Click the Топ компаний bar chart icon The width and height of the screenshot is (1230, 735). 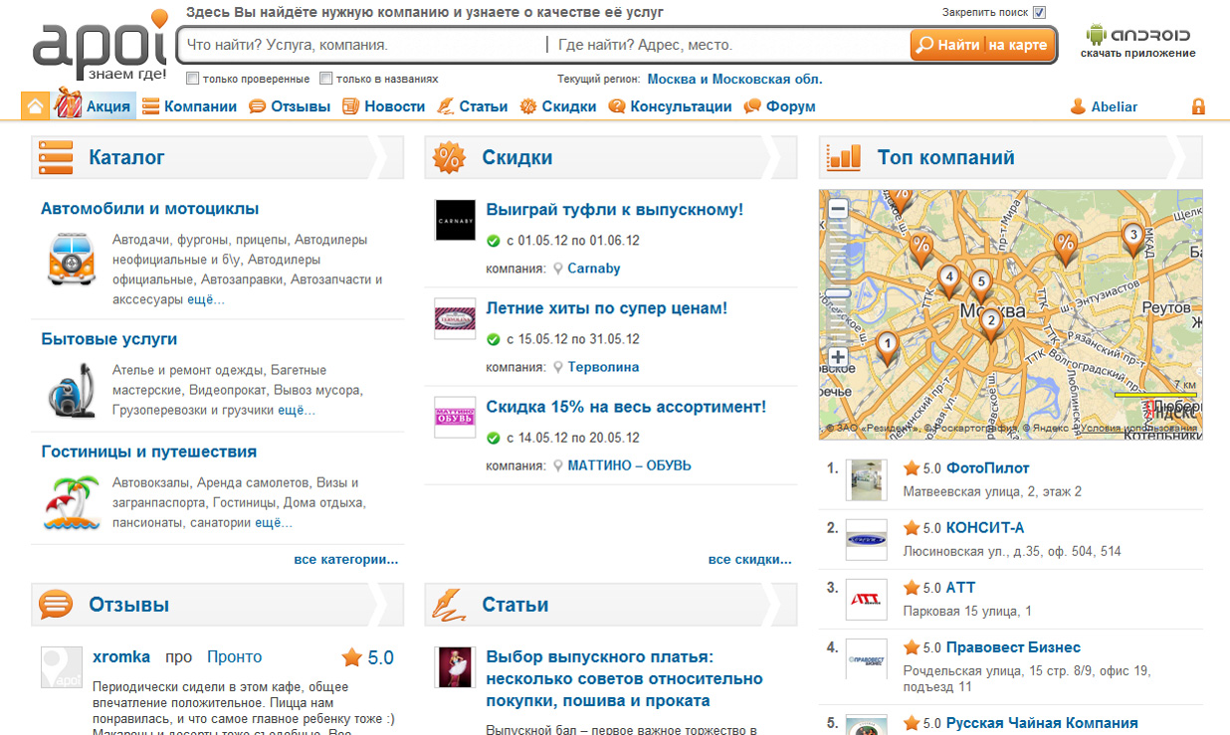(x=844, y=157)
